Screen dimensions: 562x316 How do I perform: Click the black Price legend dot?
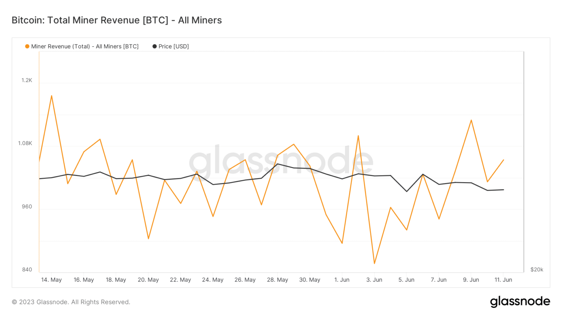pyautogui.click(x=154, y=46)
